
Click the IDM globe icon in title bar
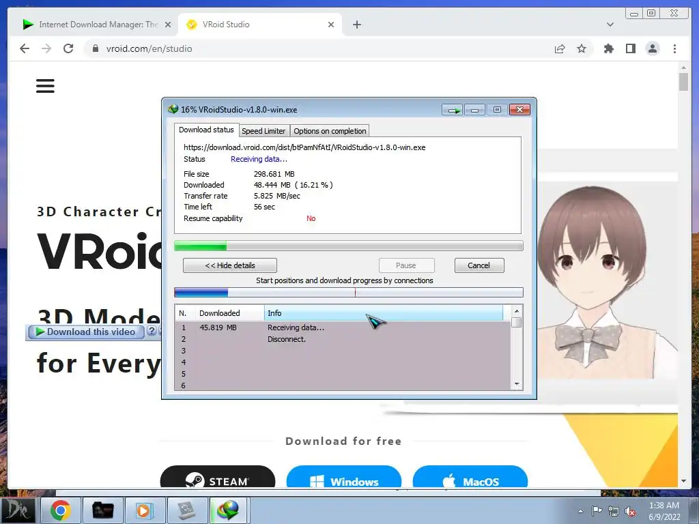pos(173,109)
